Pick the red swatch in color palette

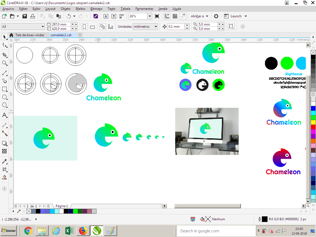313,127
